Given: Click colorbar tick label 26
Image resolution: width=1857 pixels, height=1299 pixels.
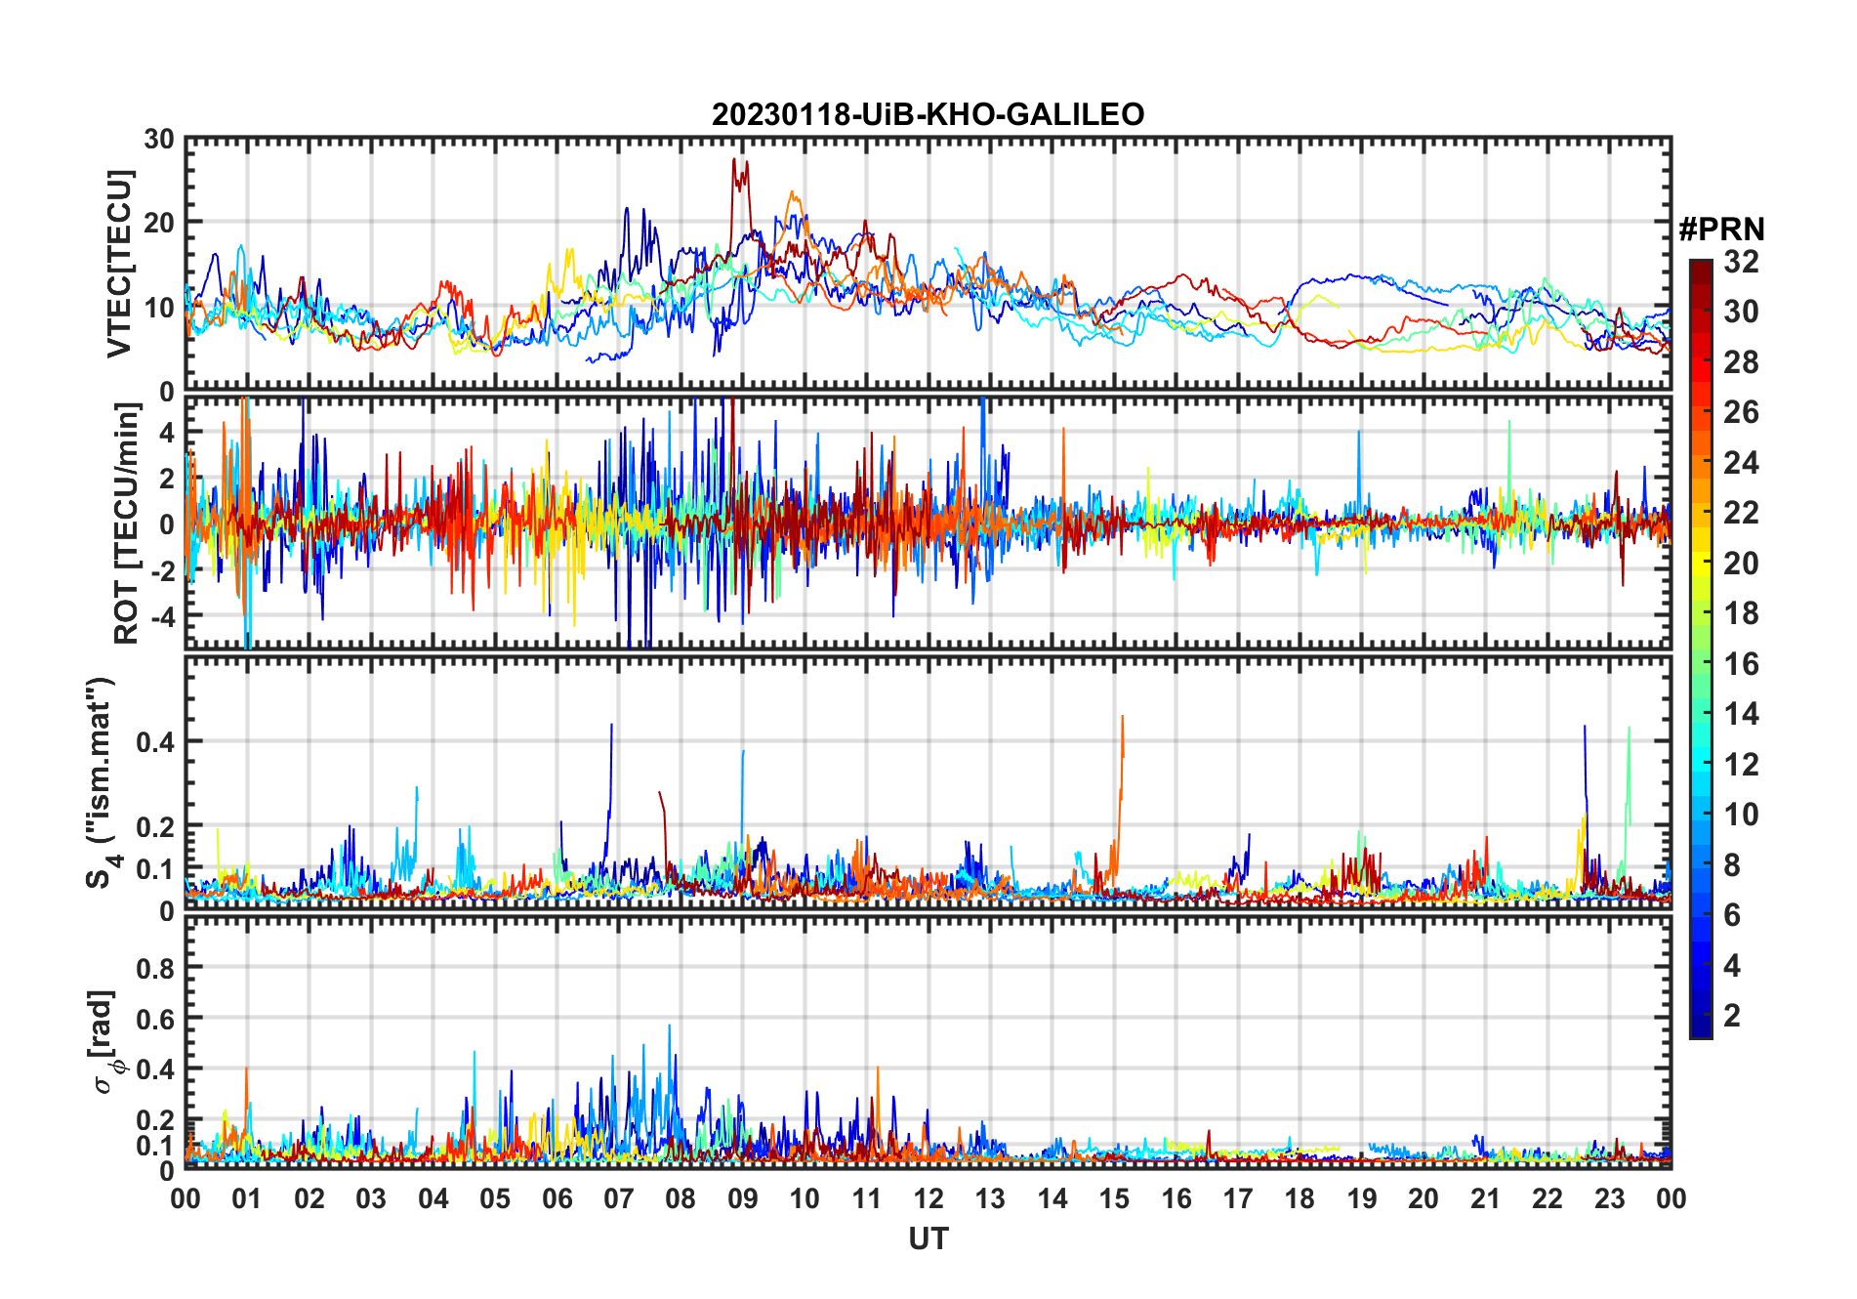Looking at the screenshot, I should coord(1741,412).
